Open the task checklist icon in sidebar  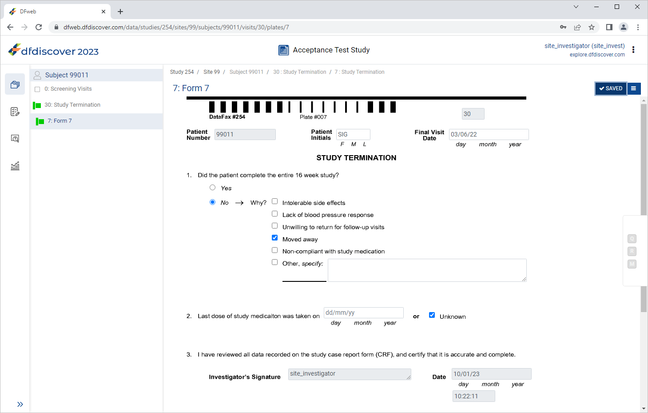(x=15, y=112)
